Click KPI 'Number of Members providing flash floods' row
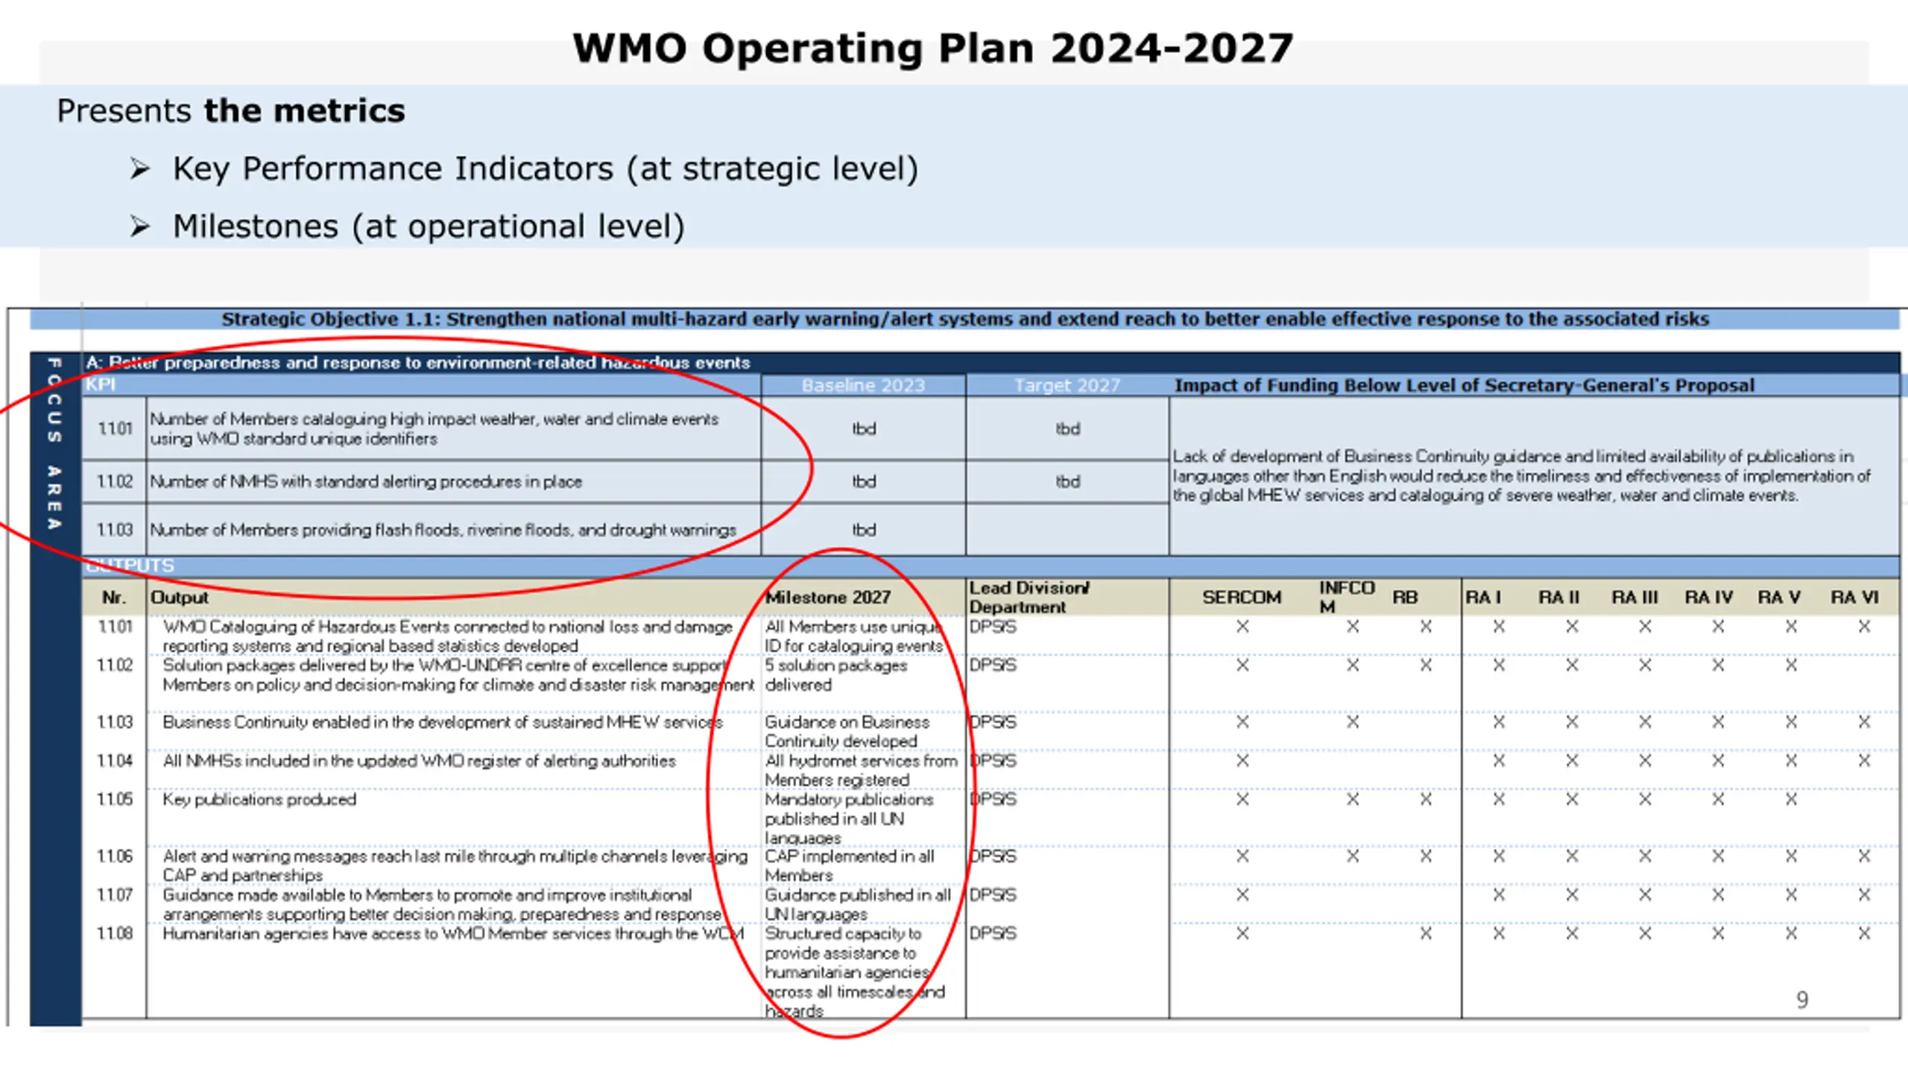Viewport: 1908px width, 1073px height. [443, 530]
